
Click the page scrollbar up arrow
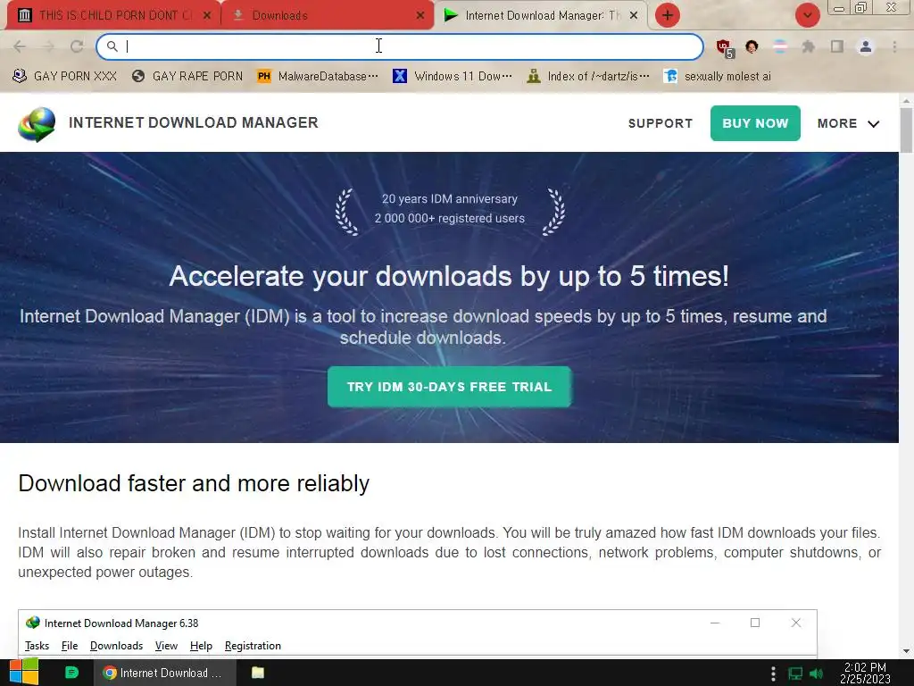coord(907,101)
